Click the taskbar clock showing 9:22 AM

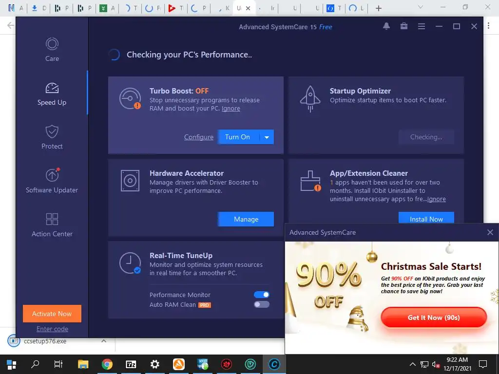[457, 364]
